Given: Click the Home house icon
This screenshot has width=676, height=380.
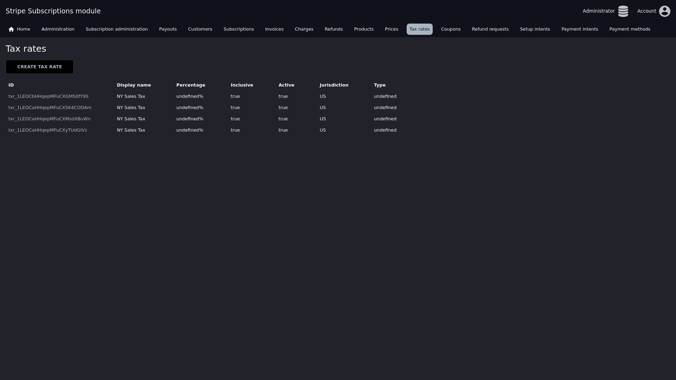Looking at the screenshot, I should (11, 29).
